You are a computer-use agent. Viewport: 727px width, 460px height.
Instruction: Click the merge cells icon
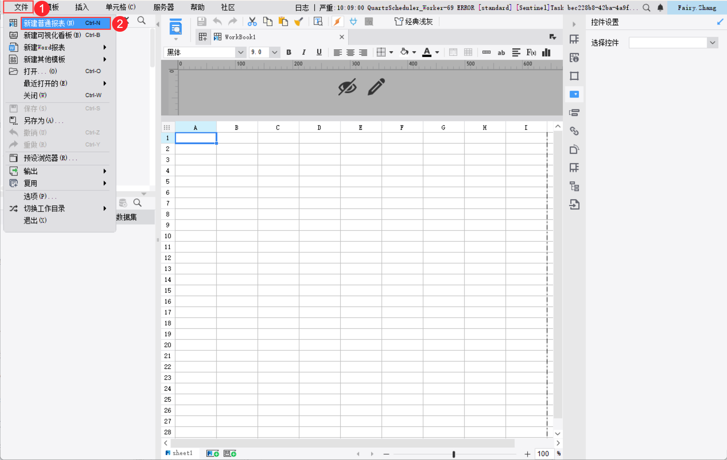tap(453, 52)
